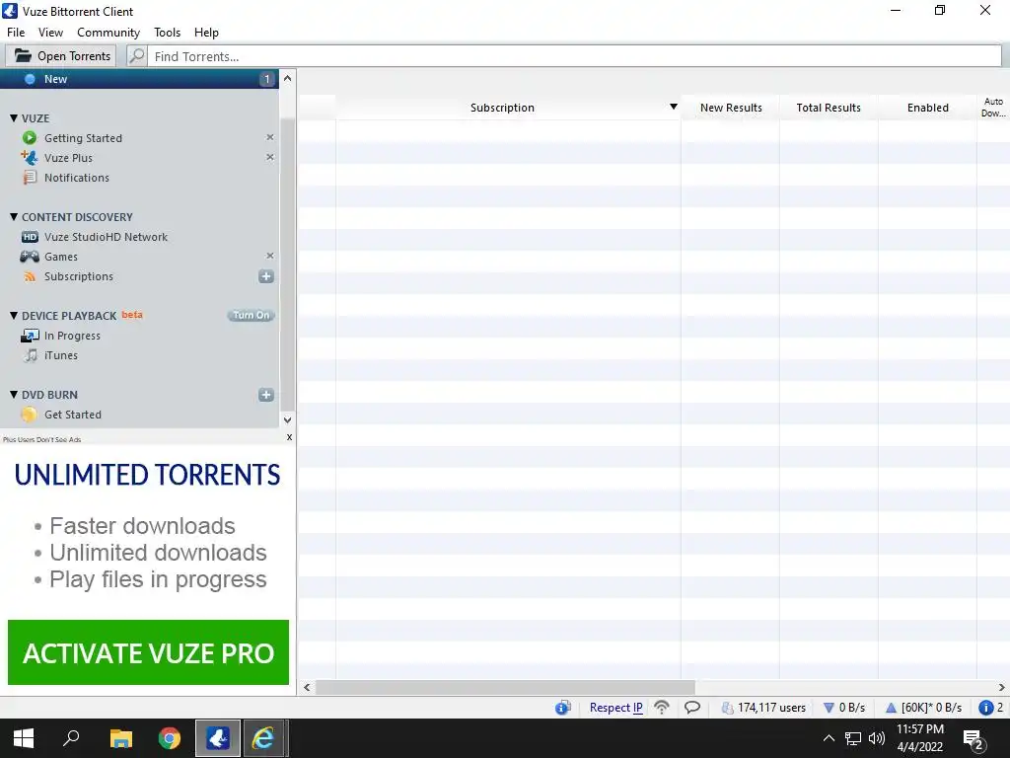Open the notifications action center

coord(974,739)
